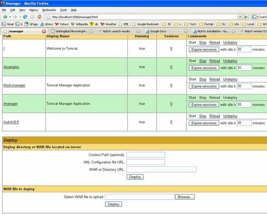Open the Local bookmarks folder
Screen dimensions: 267x215
point(248,24)
